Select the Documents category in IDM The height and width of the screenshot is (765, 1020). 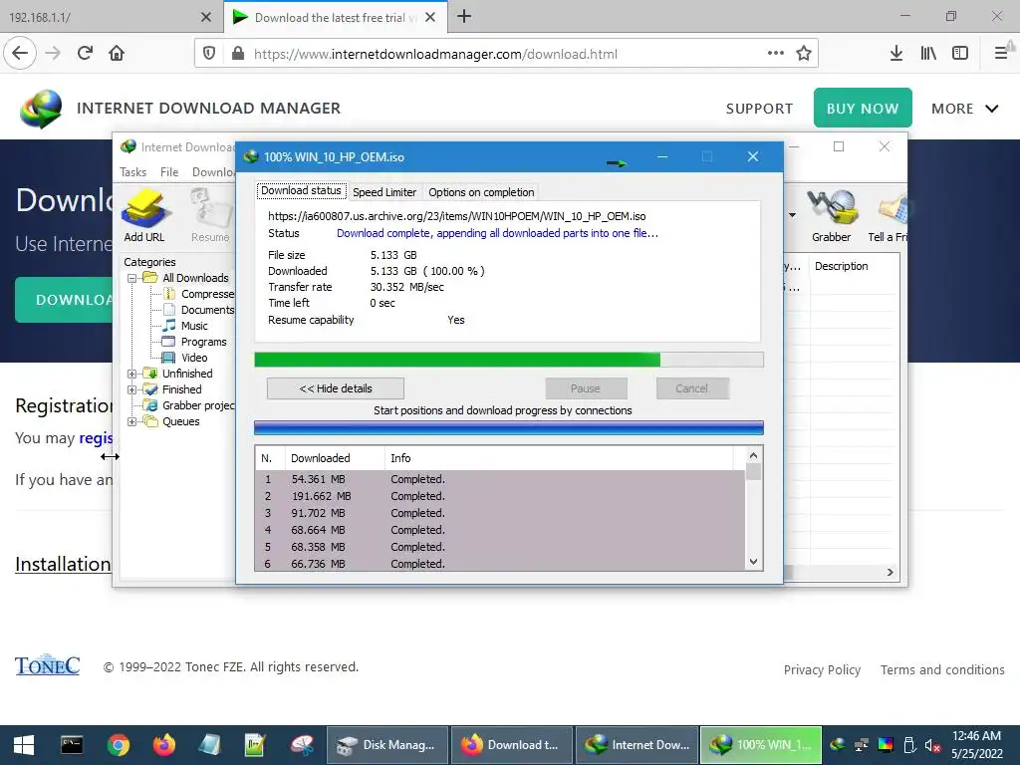[206, 311]
